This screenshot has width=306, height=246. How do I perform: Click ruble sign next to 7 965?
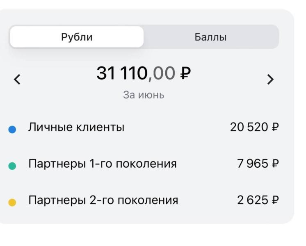(275, 164)
